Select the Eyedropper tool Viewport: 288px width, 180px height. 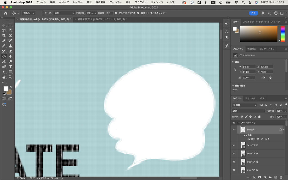point(4,40)
